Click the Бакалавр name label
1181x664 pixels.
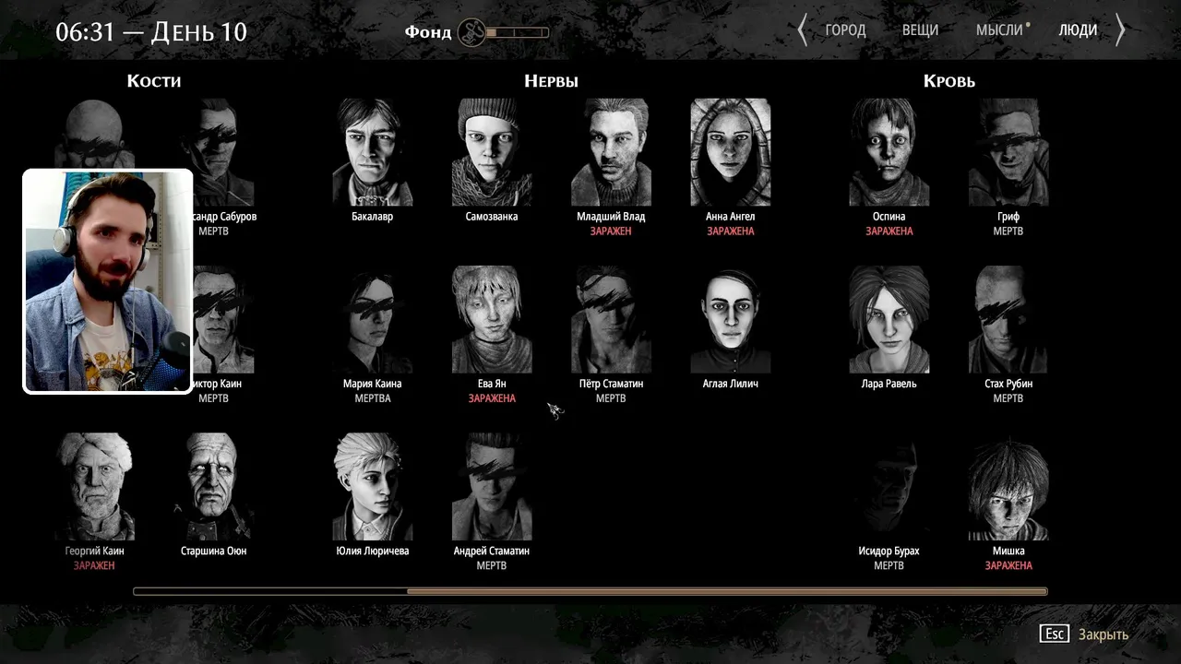[373, 217]
